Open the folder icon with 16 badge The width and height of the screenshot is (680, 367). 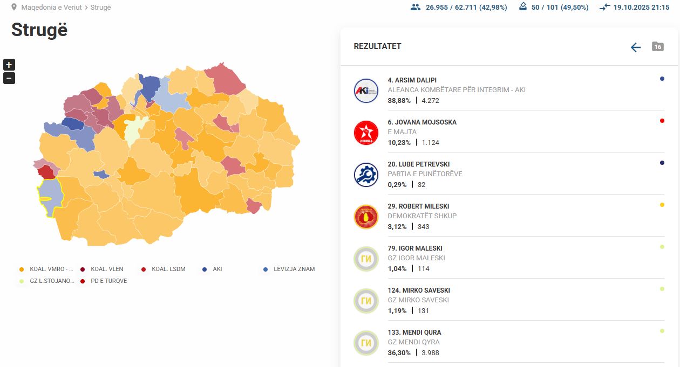point(657,47)
